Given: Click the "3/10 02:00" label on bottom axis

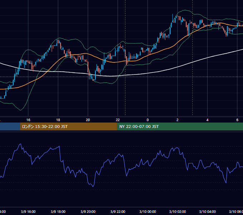Looking at the screenshot, I should pyautogui.click(x=178, y=211).
